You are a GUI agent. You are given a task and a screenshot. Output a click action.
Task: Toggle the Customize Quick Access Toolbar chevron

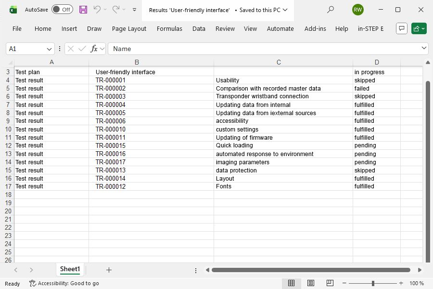coord(134,9)
